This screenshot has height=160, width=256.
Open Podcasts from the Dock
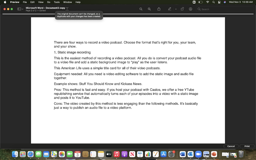click(124, 154)
